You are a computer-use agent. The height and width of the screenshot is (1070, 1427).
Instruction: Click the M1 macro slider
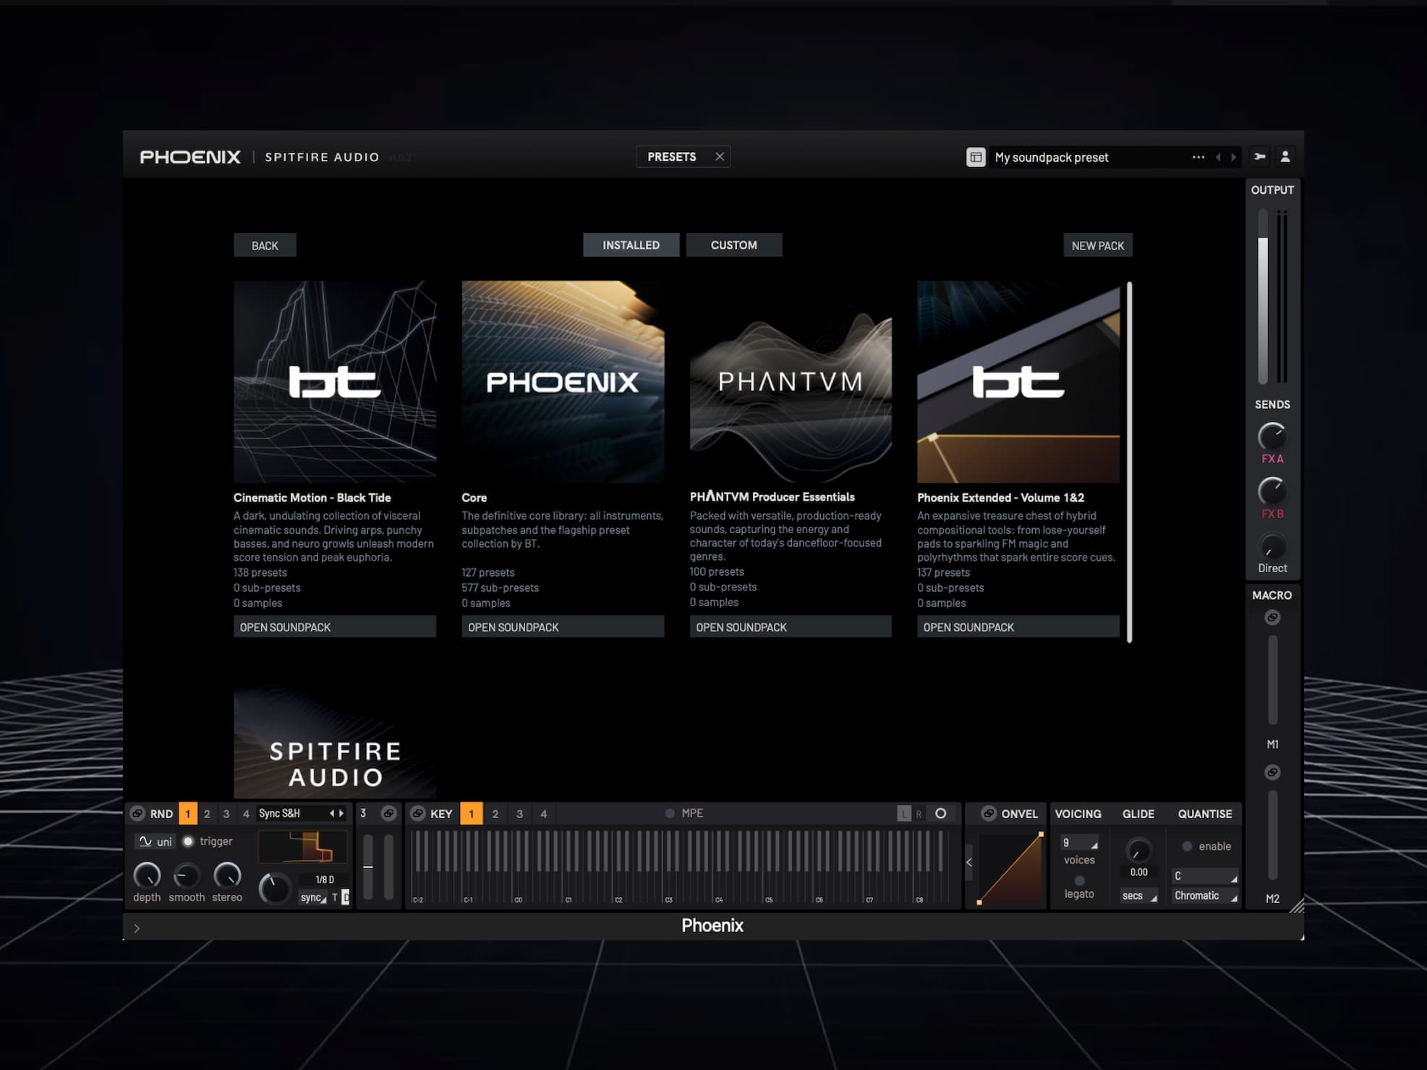point(1272,680)
